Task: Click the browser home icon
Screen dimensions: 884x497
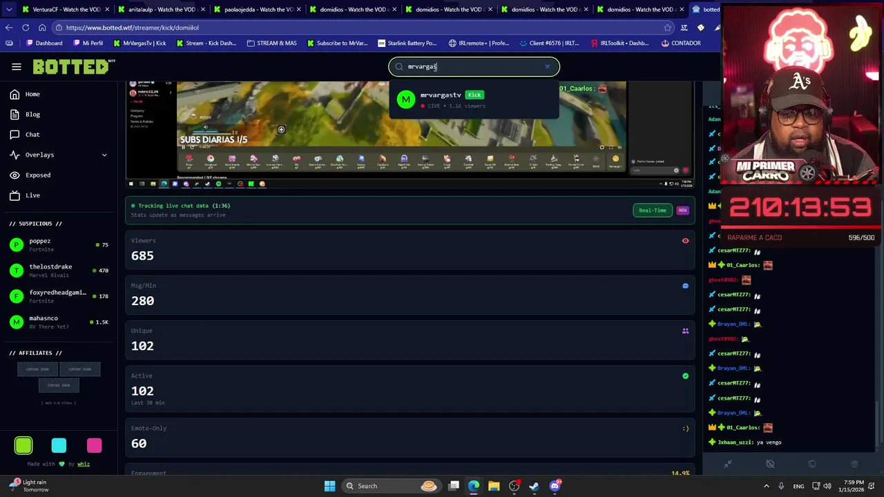Action: [42, 28]
